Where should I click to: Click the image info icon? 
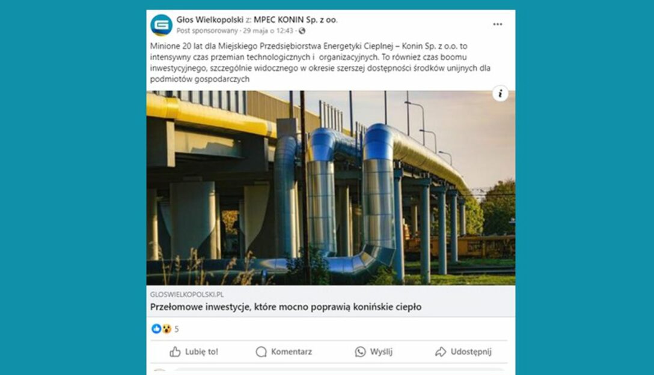click(x=500, y=94)
